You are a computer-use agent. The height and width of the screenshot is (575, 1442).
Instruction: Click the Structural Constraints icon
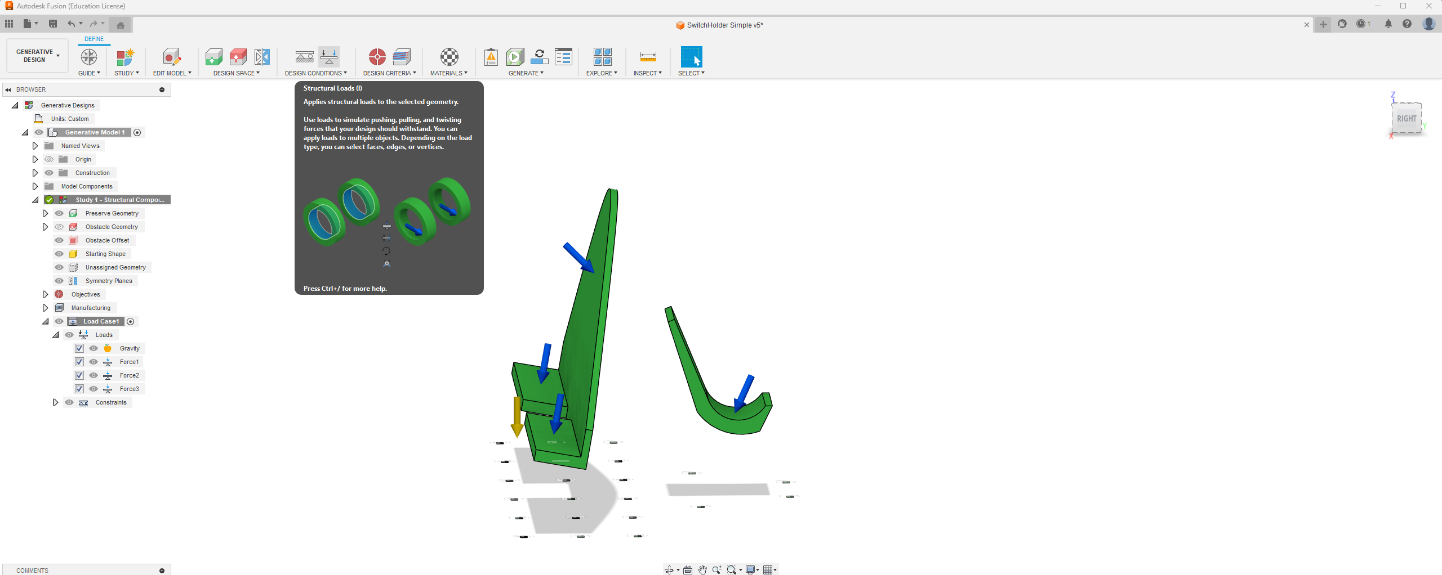tap(305, 57)
